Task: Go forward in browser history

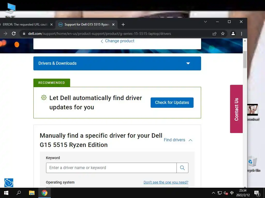Action: click(5, 34)
